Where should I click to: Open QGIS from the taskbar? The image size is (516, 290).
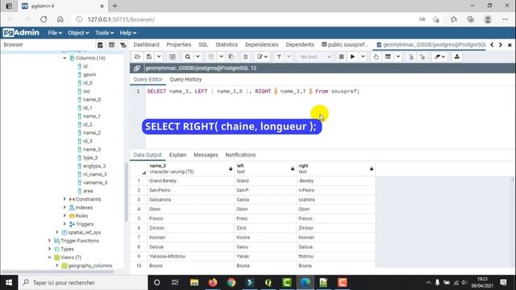click(x=268, y=283)
